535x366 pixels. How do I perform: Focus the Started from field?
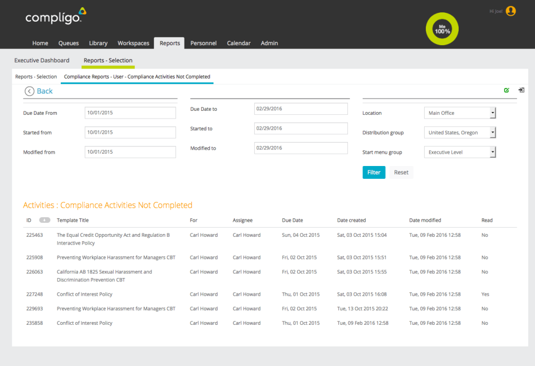[130, 133]
